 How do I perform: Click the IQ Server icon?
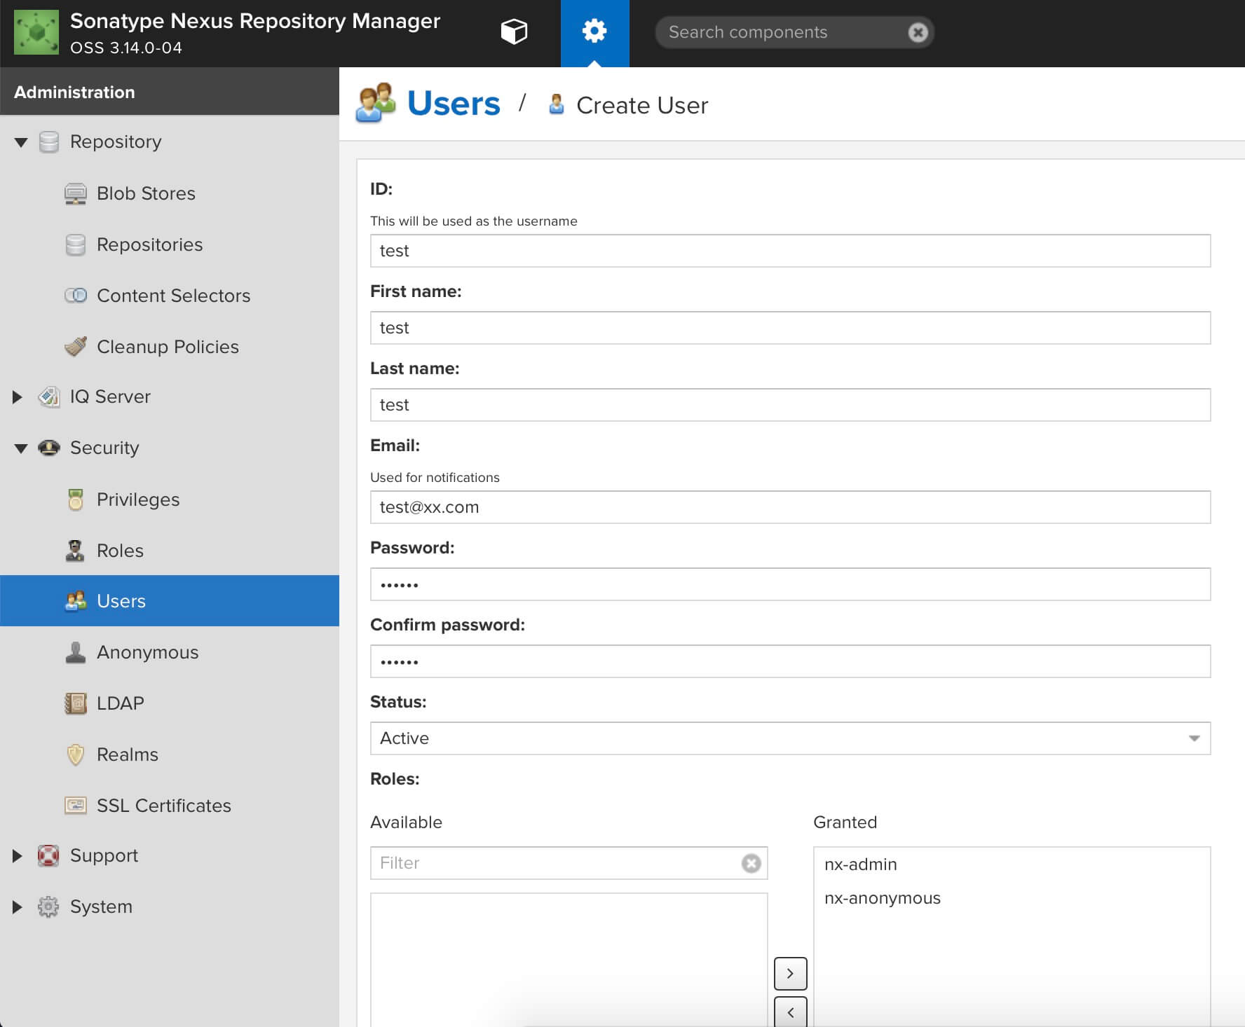[x=49, y=397]
